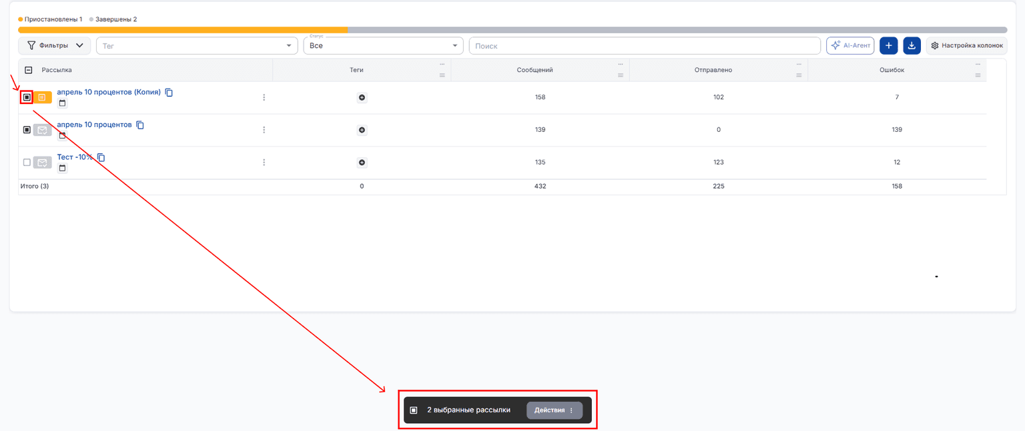This screenshot has width=1025, height=431.
Task: Click the "Завершены 2" legend item
Action: click(x=113, y=19)
